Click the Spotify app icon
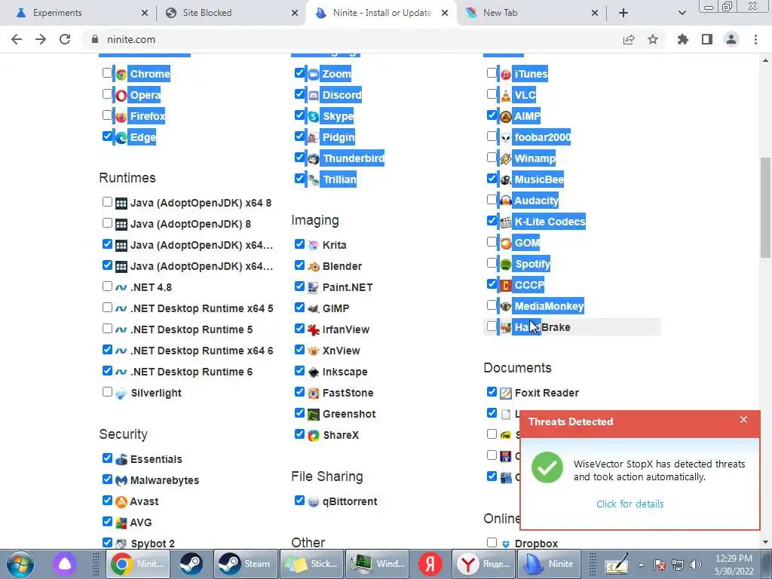Viewport: 772px width, 579px height. click(x=506, y=265)
